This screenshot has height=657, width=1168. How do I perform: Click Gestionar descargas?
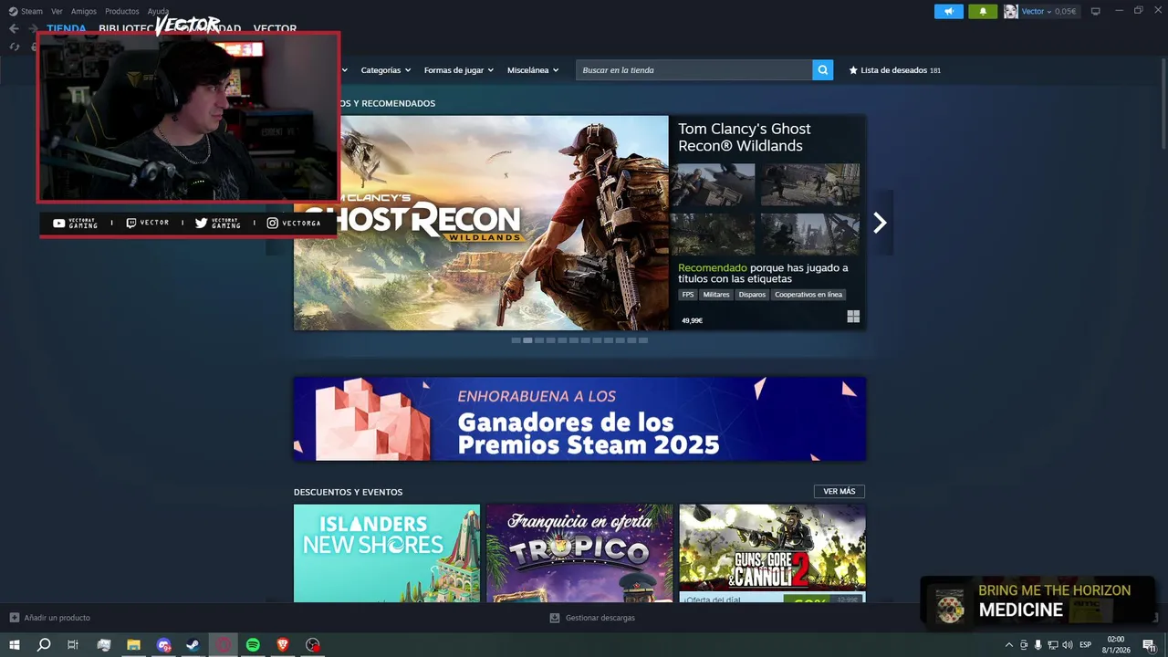point(592,618)
